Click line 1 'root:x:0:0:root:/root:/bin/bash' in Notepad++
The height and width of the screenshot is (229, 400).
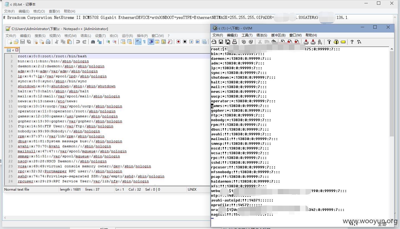point(52,56)
